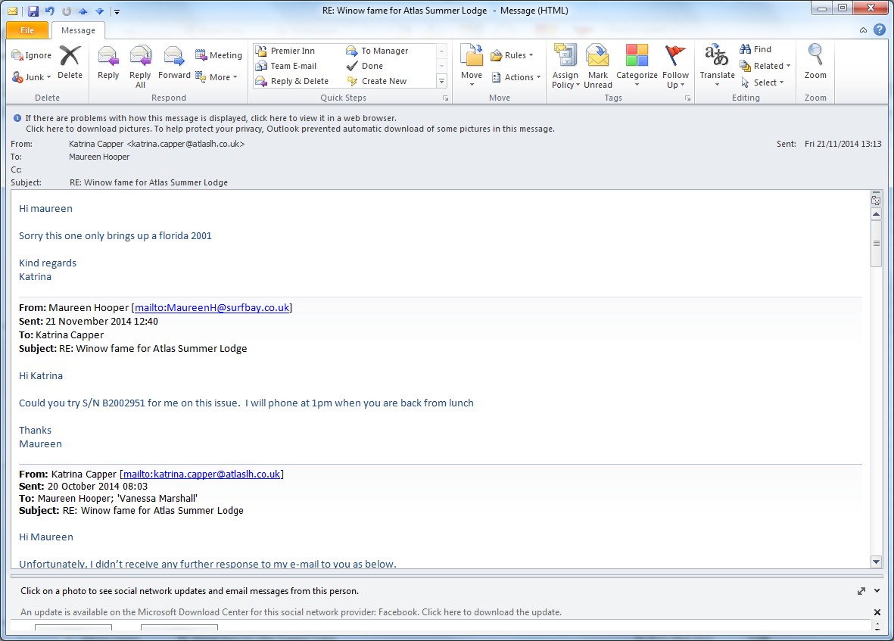The width and height of the screenshot is (894, 641).
Task: Click the info icon in message bar
Action: 17,119
